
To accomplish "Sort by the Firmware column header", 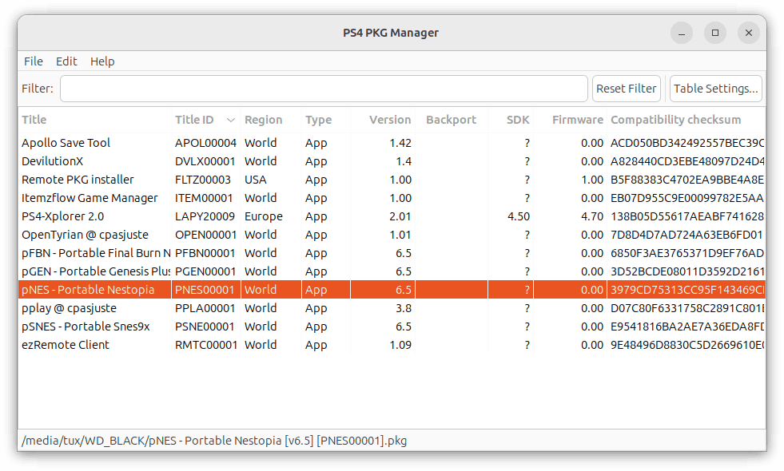I will (570, 120).
